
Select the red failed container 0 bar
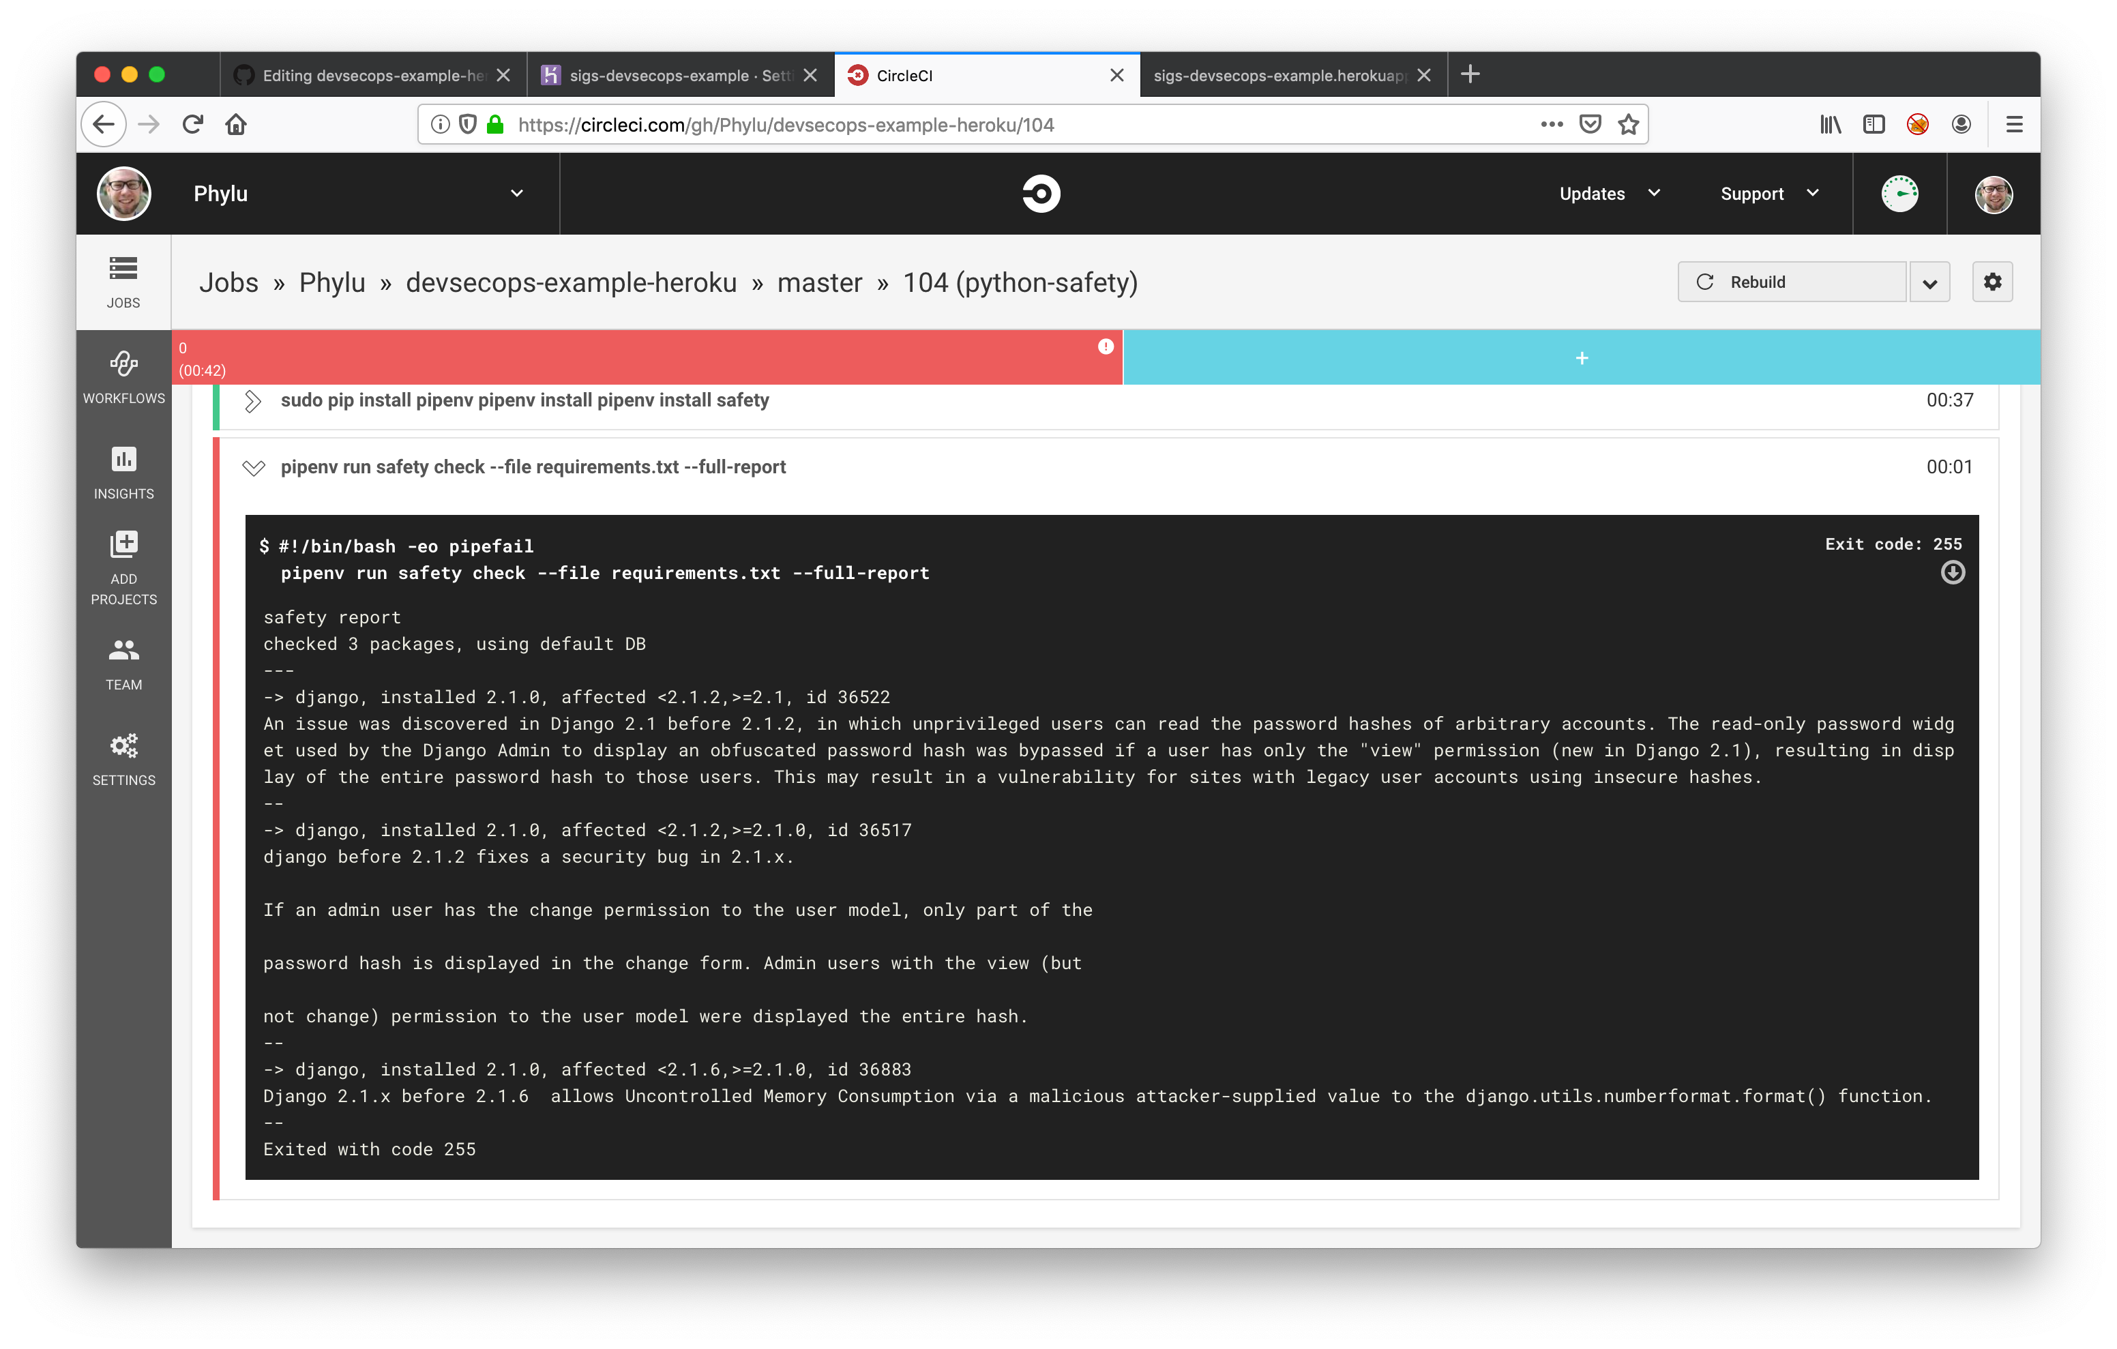646,358
